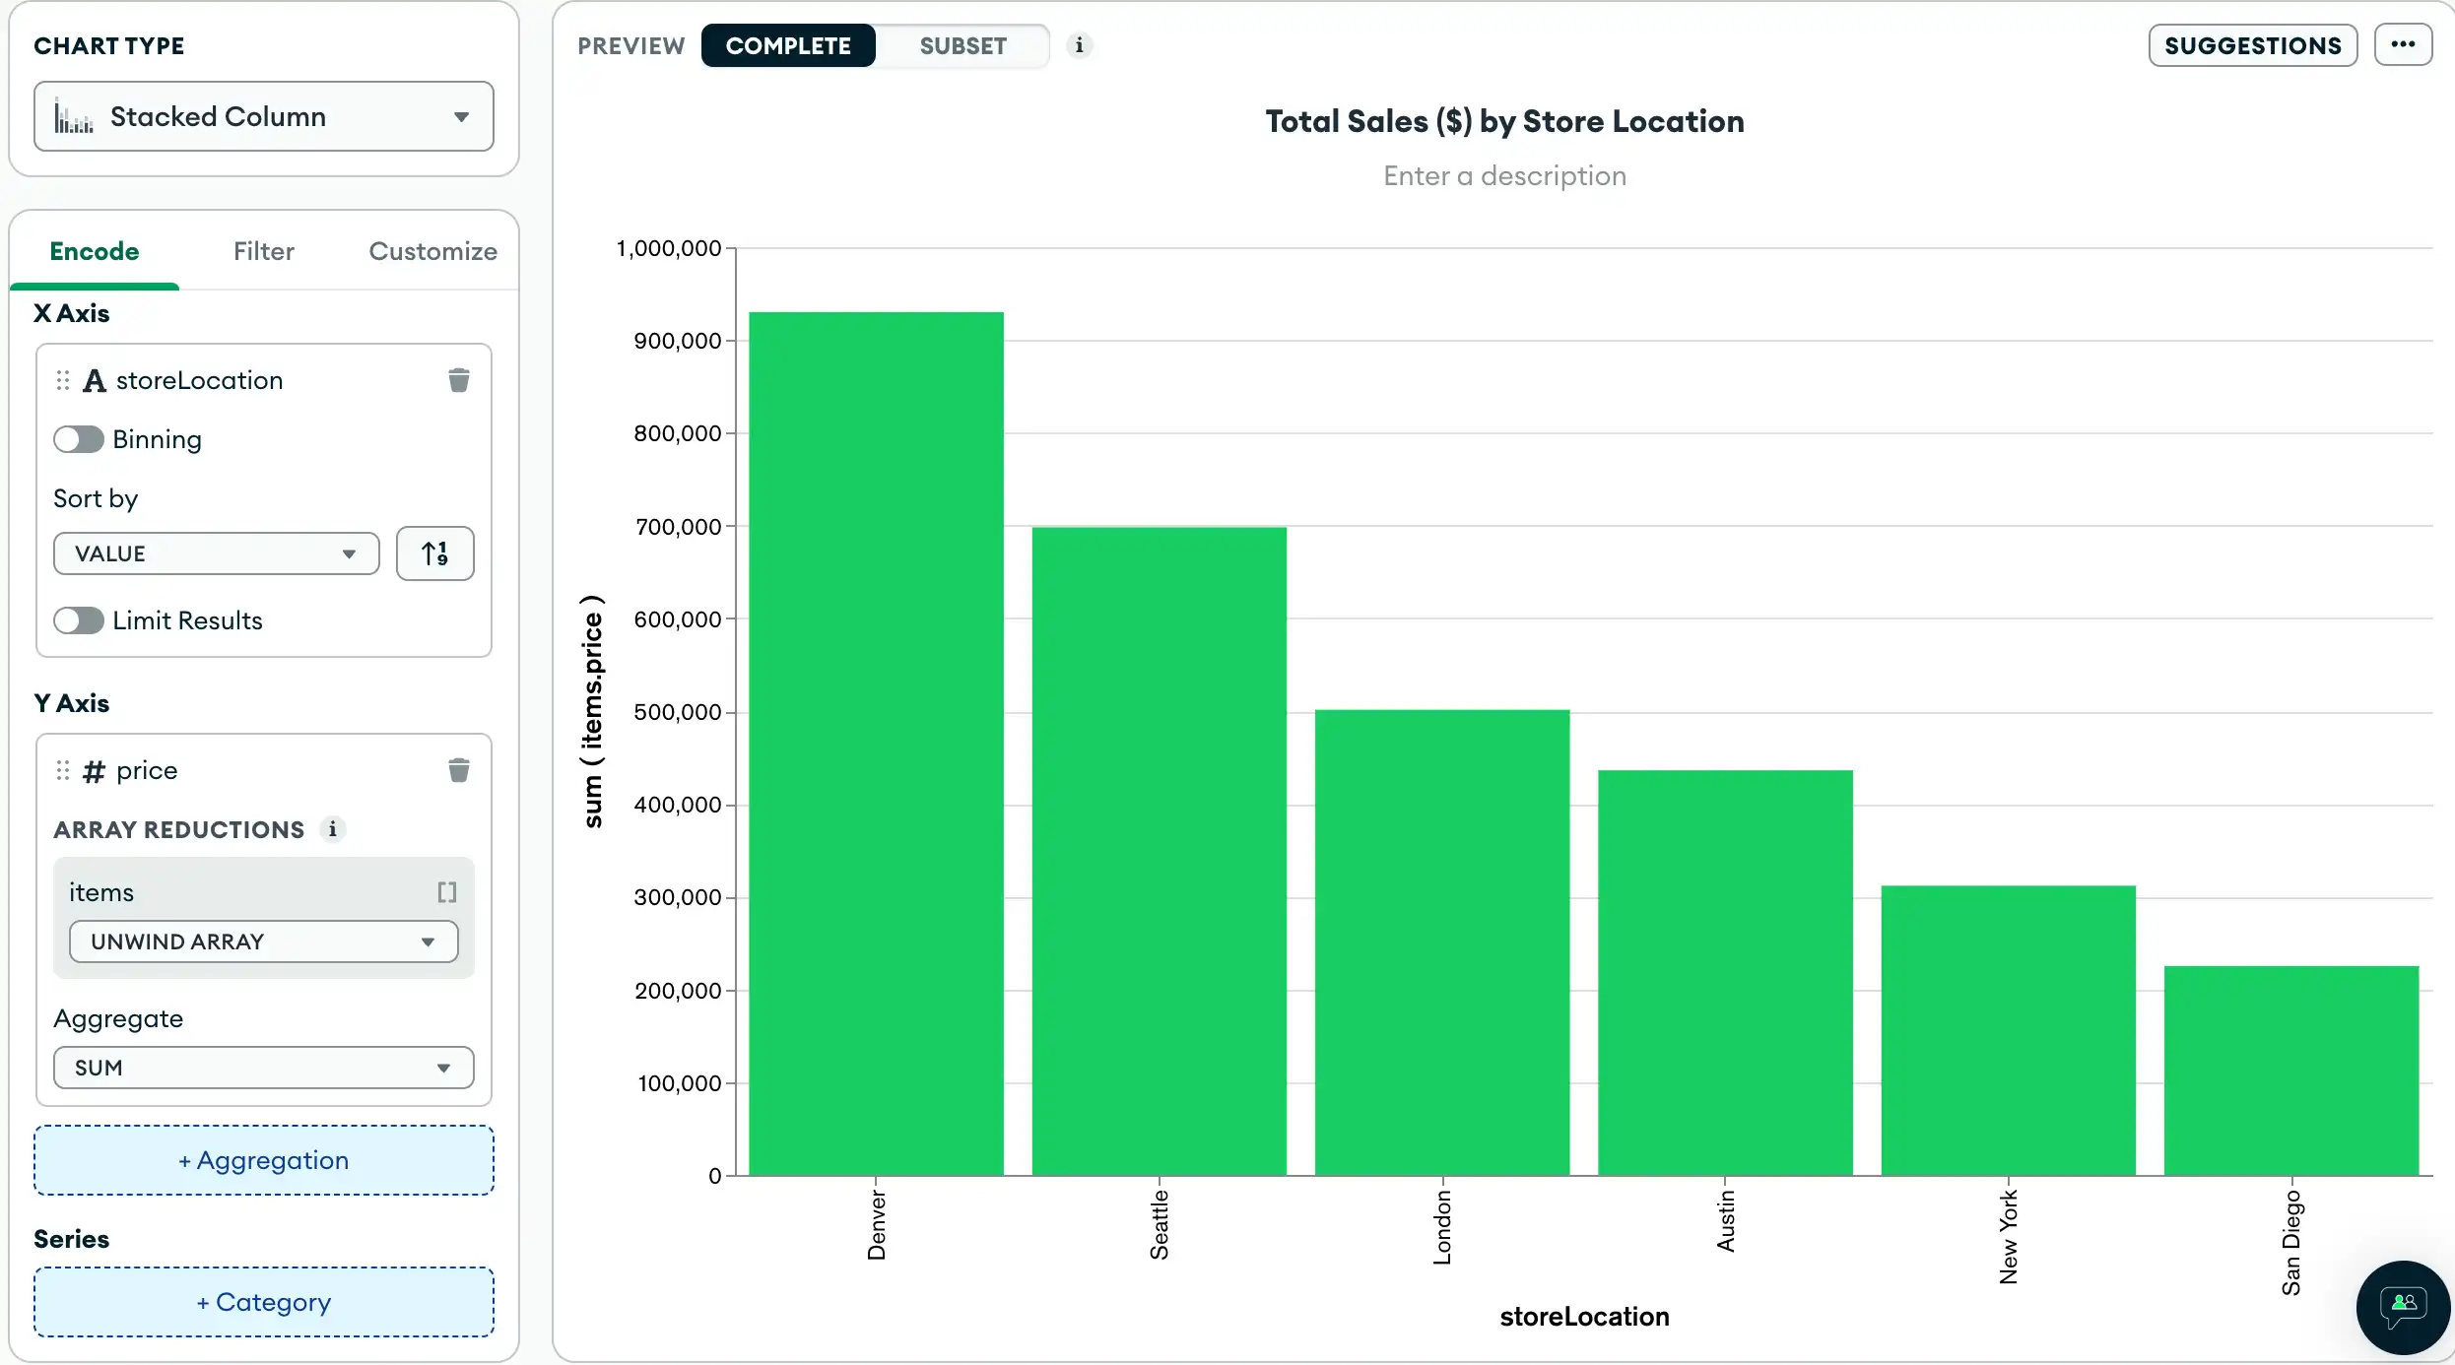The height and width of the screenshot is (1365, 2455).
Task: Click the Enter a description field
Action: pos(1504,175)
